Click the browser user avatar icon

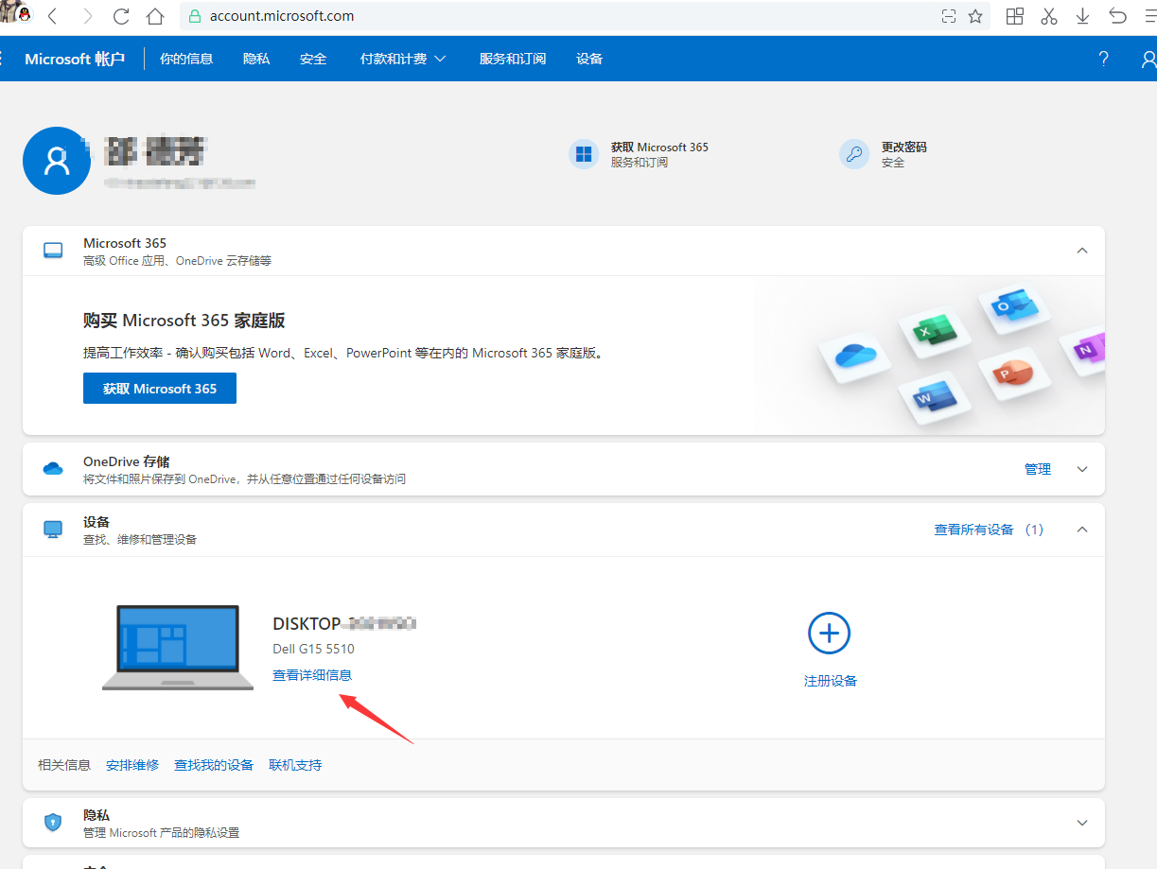15,14
